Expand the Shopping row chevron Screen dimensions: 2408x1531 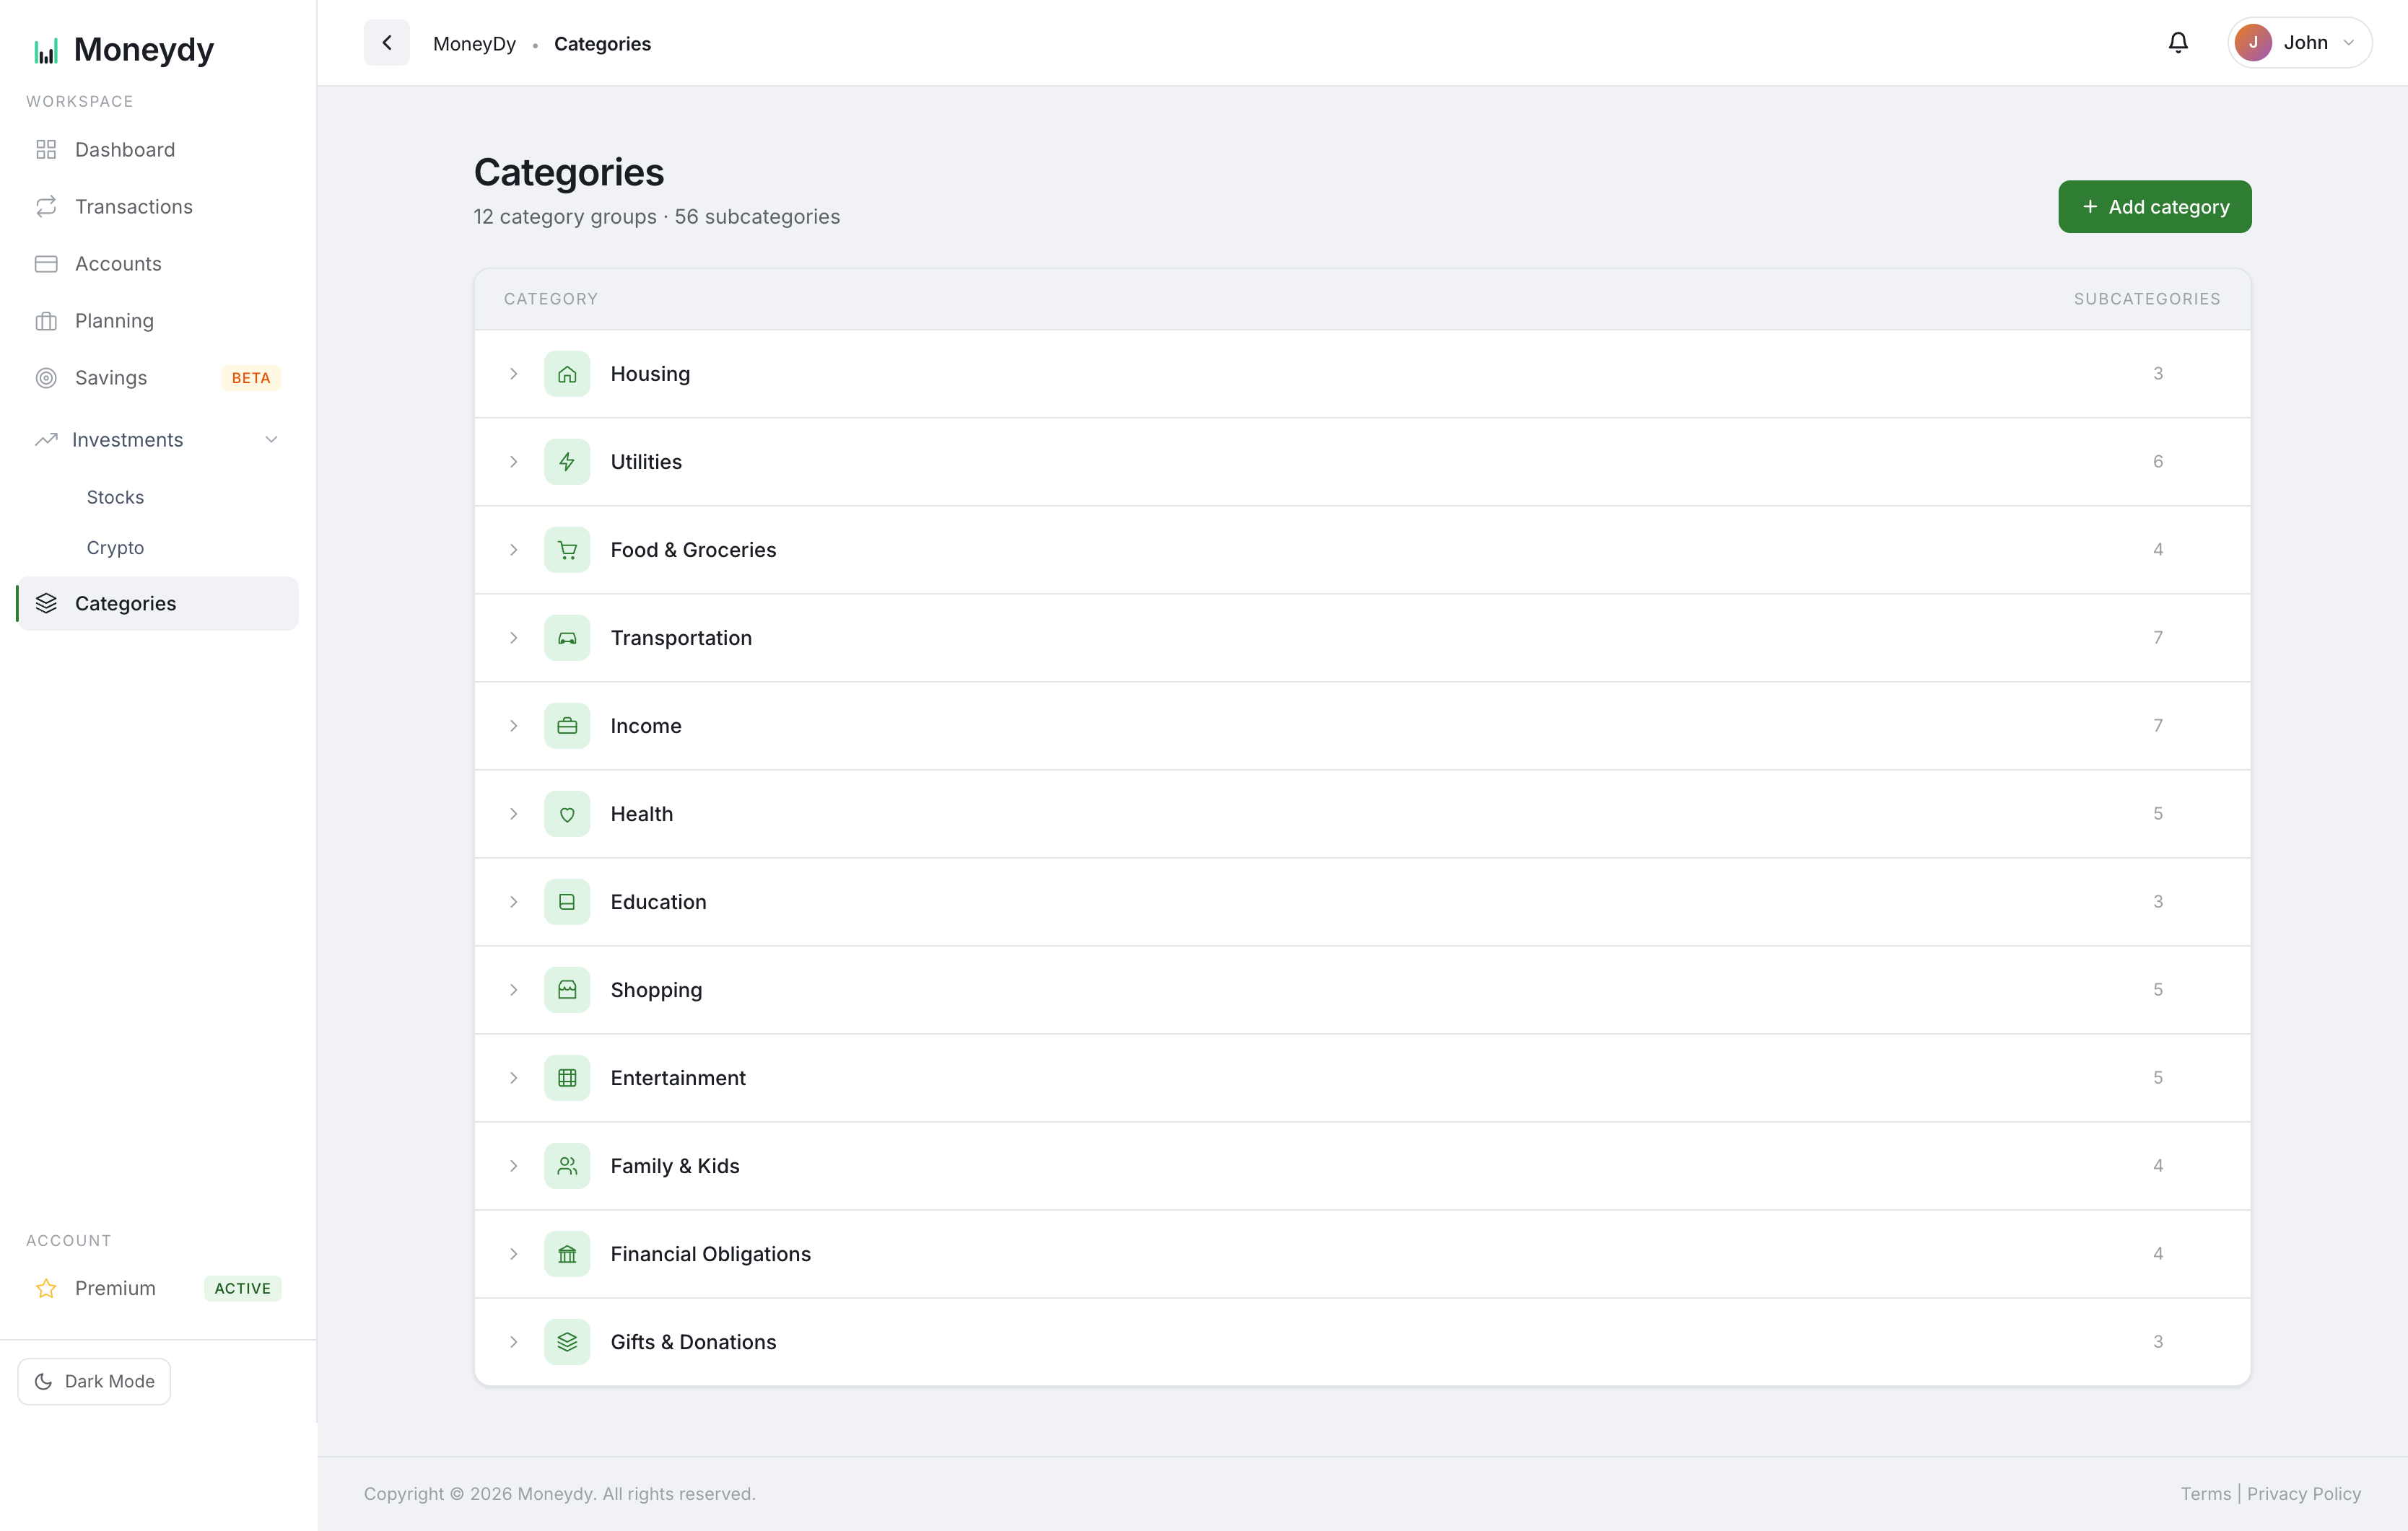click(513, 989)
